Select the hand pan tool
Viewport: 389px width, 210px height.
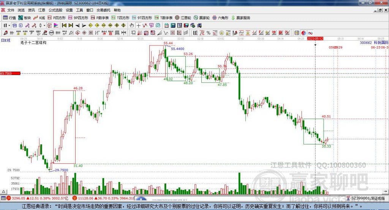tap(132, 25)
